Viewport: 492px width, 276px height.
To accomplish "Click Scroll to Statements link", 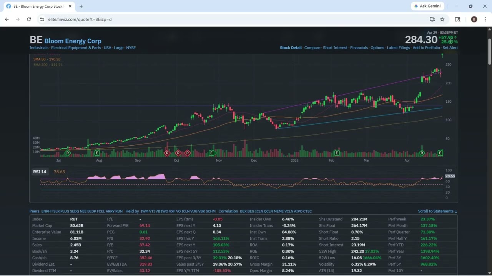I will [438, 211].
